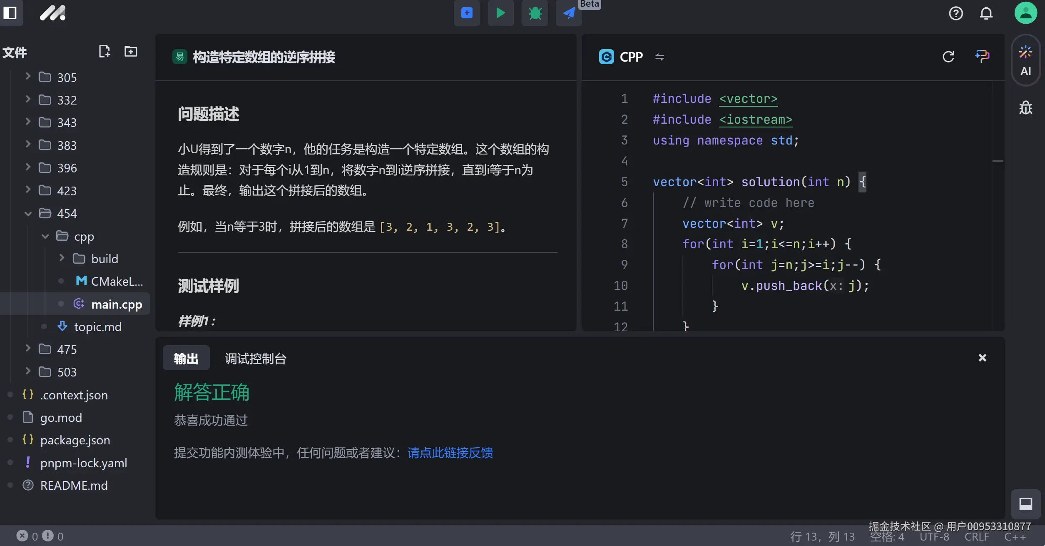The image size is (1045, 546).
Task: Place cursor on code line 7
Action: point(733,224)
